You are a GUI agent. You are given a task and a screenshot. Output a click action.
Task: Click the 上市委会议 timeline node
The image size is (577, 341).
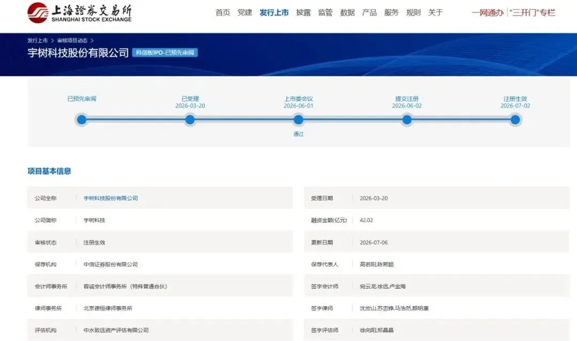coord(299,120)
